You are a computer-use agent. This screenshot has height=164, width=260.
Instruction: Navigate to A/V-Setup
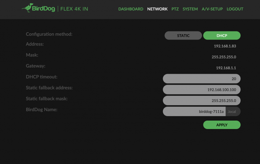click(212, 9)
